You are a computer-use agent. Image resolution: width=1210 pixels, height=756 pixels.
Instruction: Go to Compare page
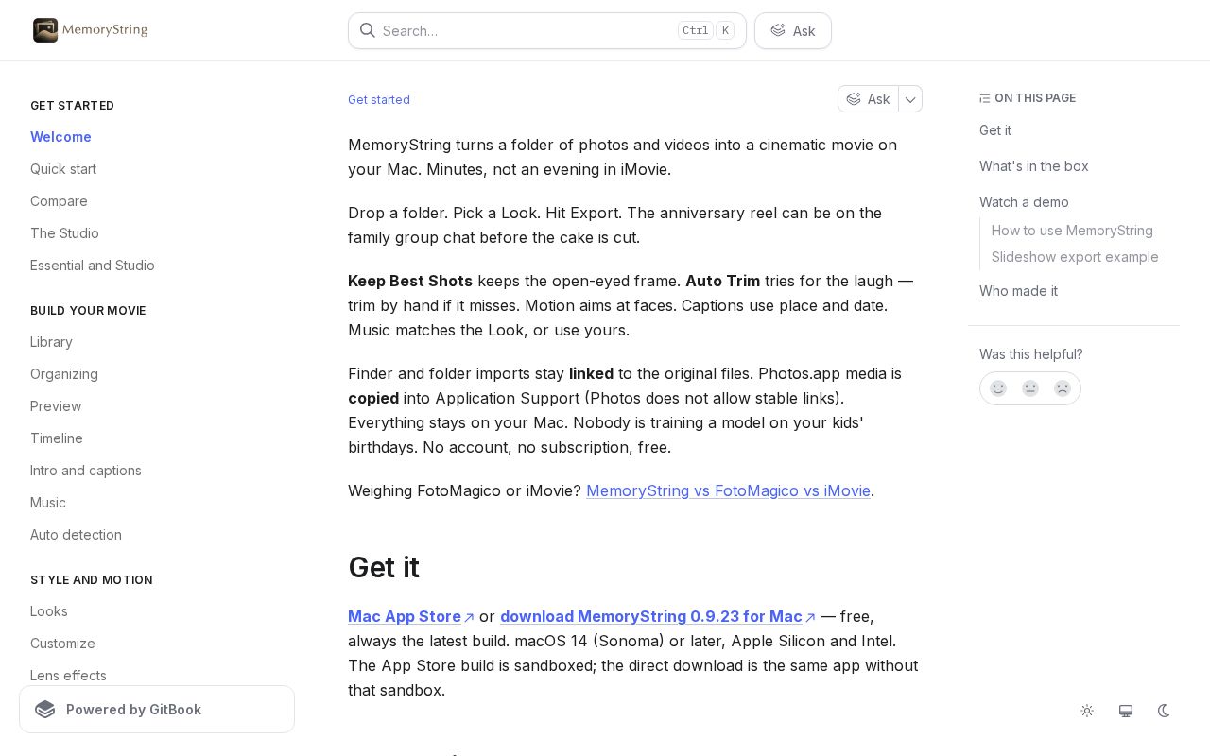[59, 201]
